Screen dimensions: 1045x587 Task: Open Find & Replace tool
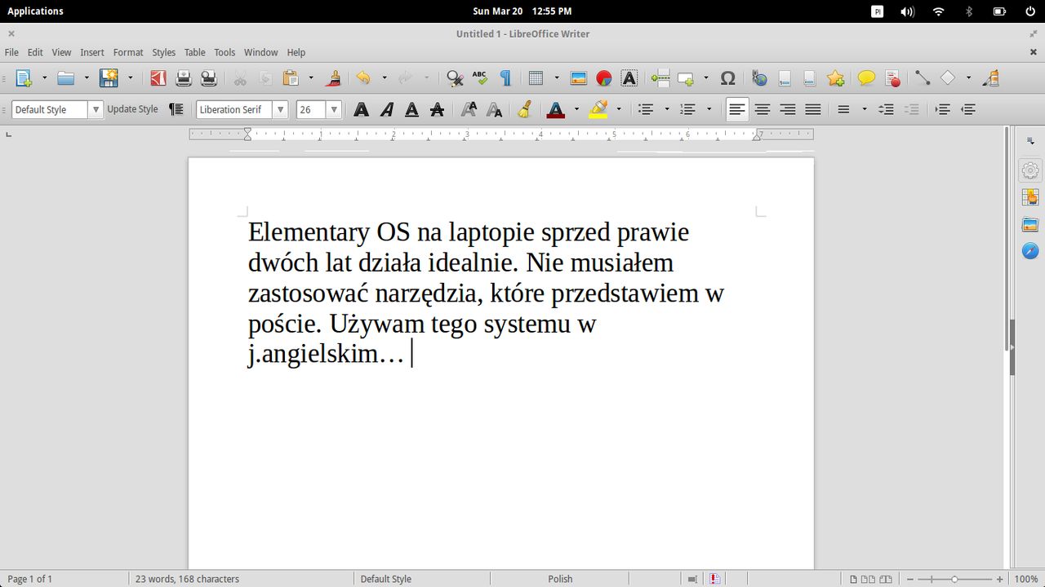[455, 78]
